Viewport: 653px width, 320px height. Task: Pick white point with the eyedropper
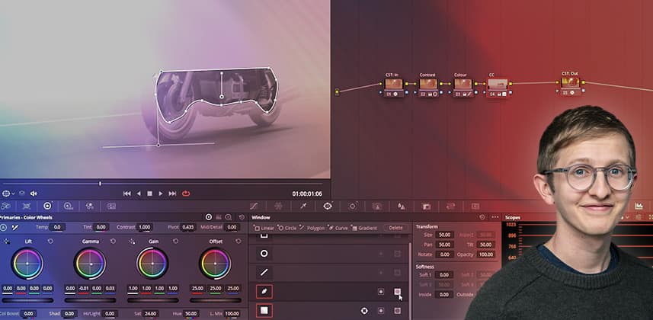pyautogui.click(x=15, y=228)
